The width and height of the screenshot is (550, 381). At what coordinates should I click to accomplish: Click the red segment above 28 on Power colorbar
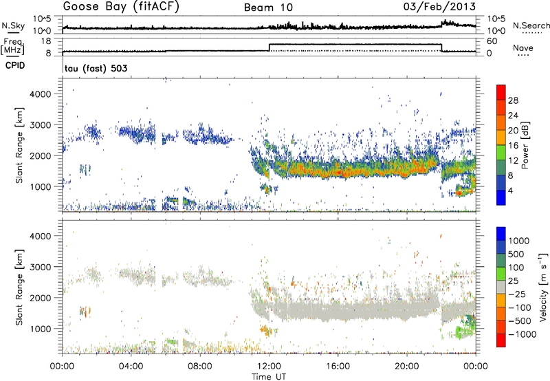pos(501,92)
